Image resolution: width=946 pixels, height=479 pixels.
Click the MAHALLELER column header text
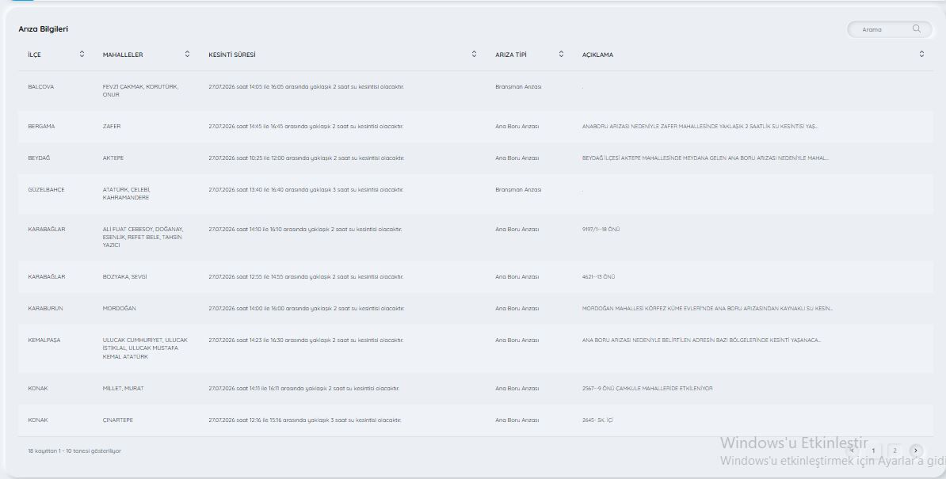tap(123, 55)
